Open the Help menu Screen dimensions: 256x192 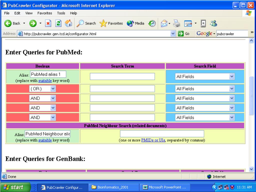(x=73, y=13)
